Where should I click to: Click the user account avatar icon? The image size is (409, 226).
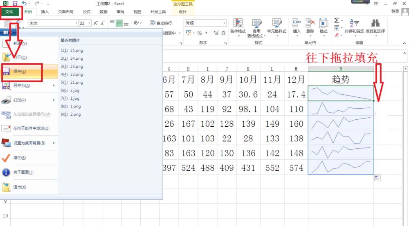[x=405, y=12]
